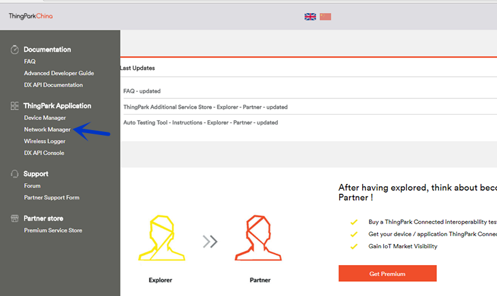Click the Partner label under orange figure

[x=260, y=280]
